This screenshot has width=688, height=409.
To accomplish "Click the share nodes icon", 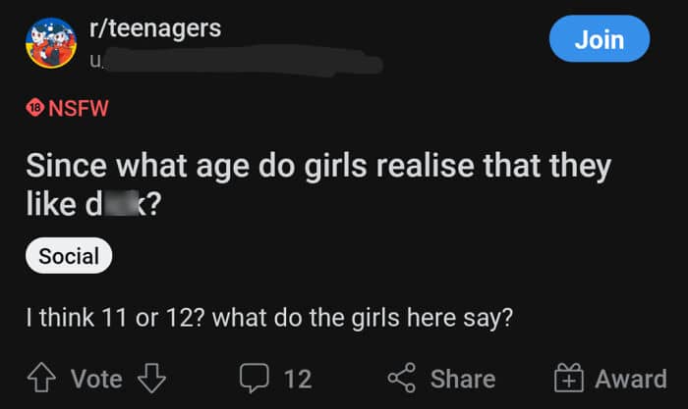I will (x=401, y=379).
